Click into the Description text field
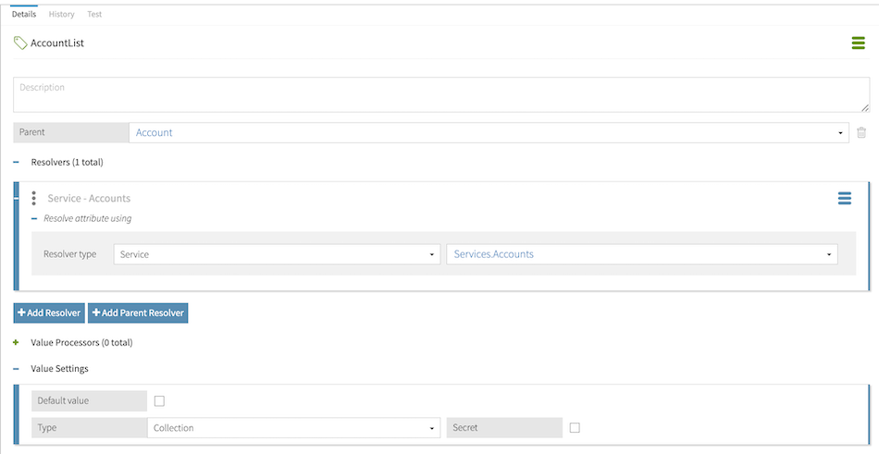 click(440, 95)
